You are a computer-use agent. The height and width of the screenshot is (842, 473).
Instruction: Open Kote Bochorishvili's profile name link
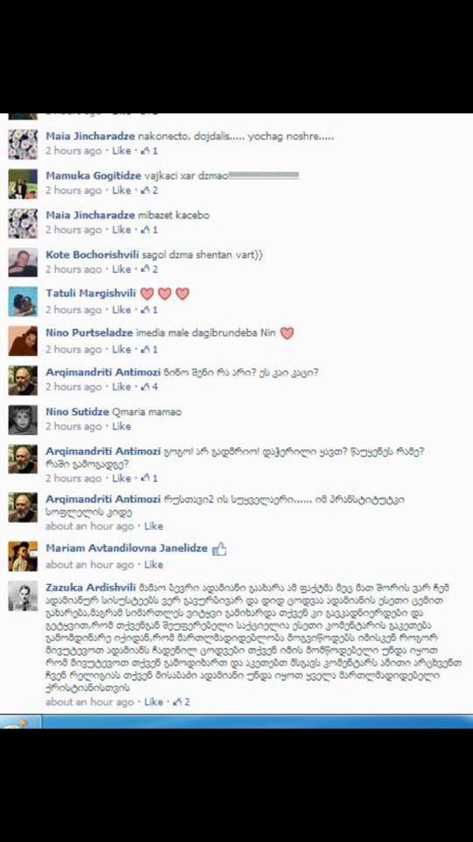[92, 255]
